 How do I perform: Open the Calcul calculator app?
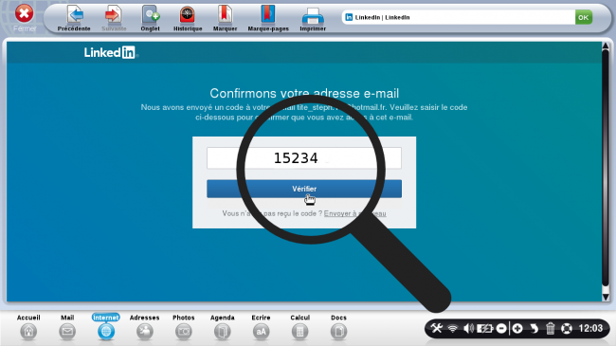click(x=299, y=327)
